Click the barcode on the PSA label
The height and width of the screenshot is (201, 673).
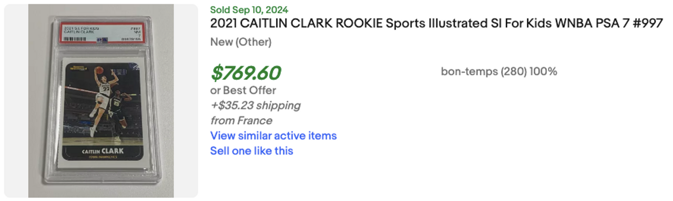click(x=75, y=39)
